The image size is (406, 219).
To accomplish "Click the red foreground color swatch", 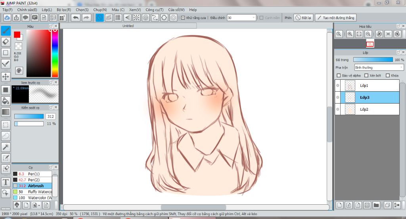I will click(x=17, y=35).
